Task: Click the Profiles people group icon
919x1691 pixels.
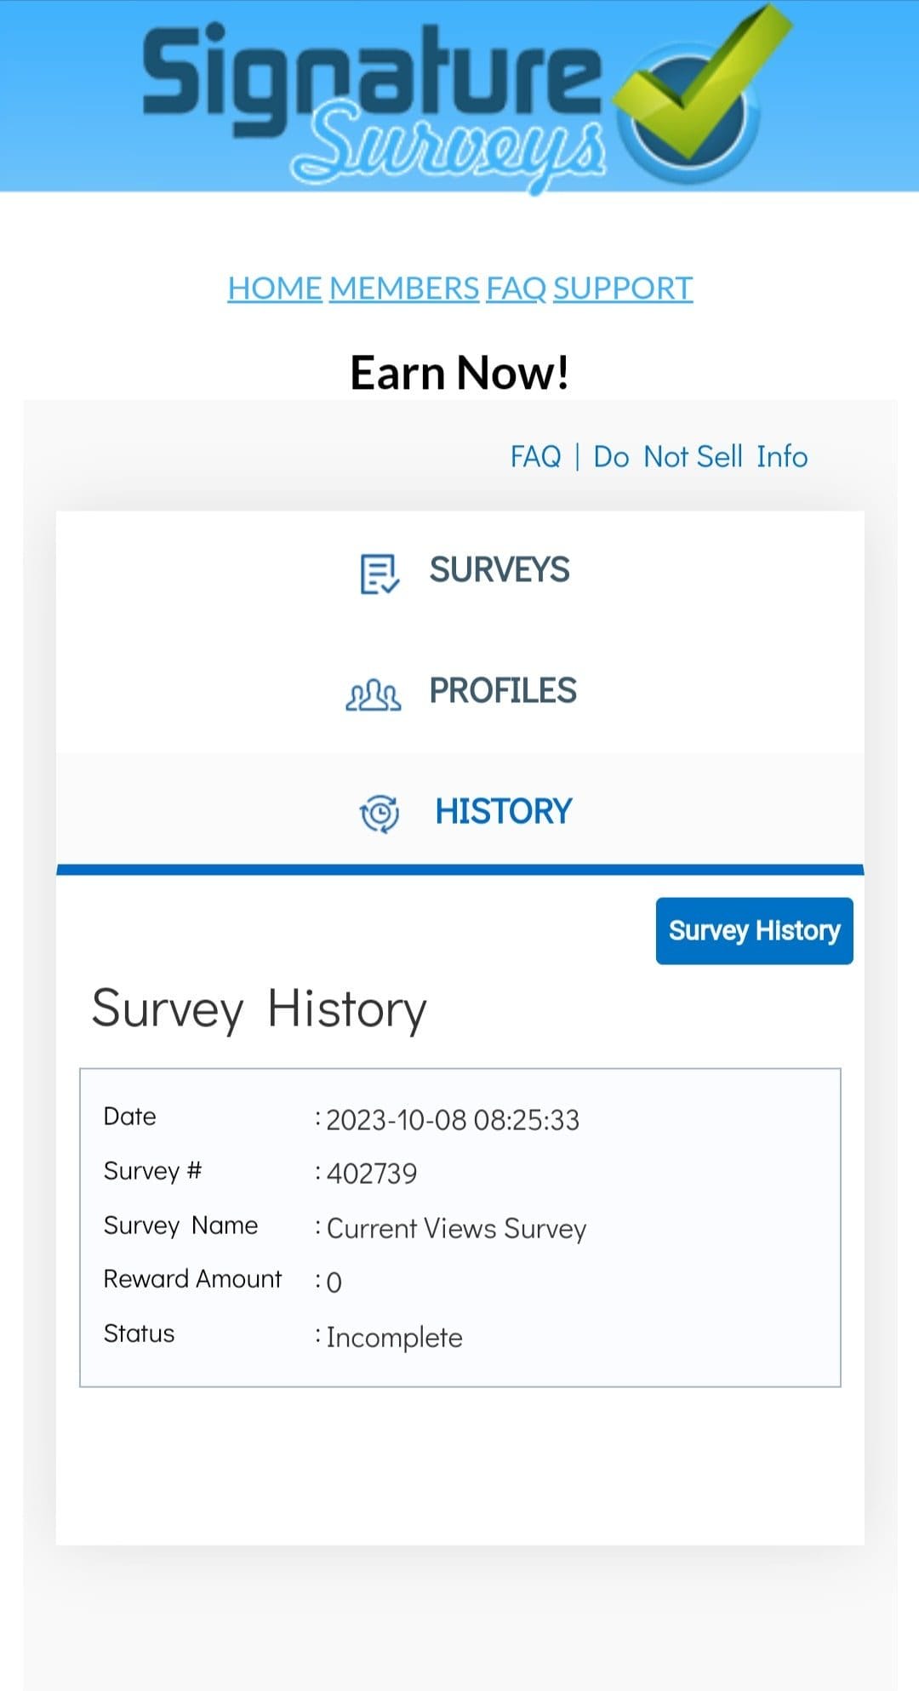Action: [x=374, y=694]
